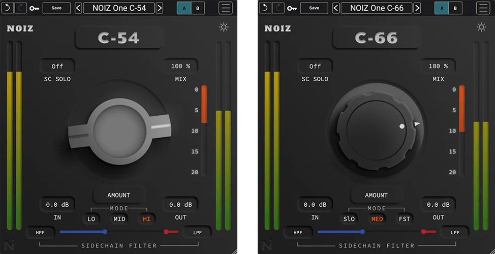
Task: Select the SLO mode in C-66
Action: tap(349, 218)
